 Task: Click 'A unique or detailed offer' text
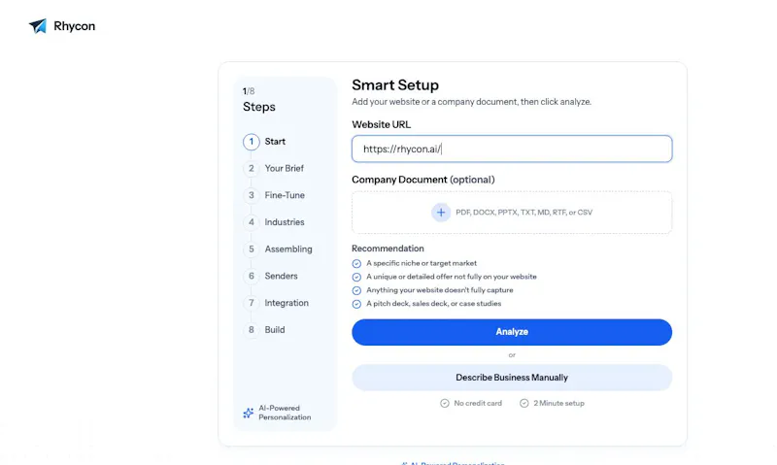(x=451, y=277)
